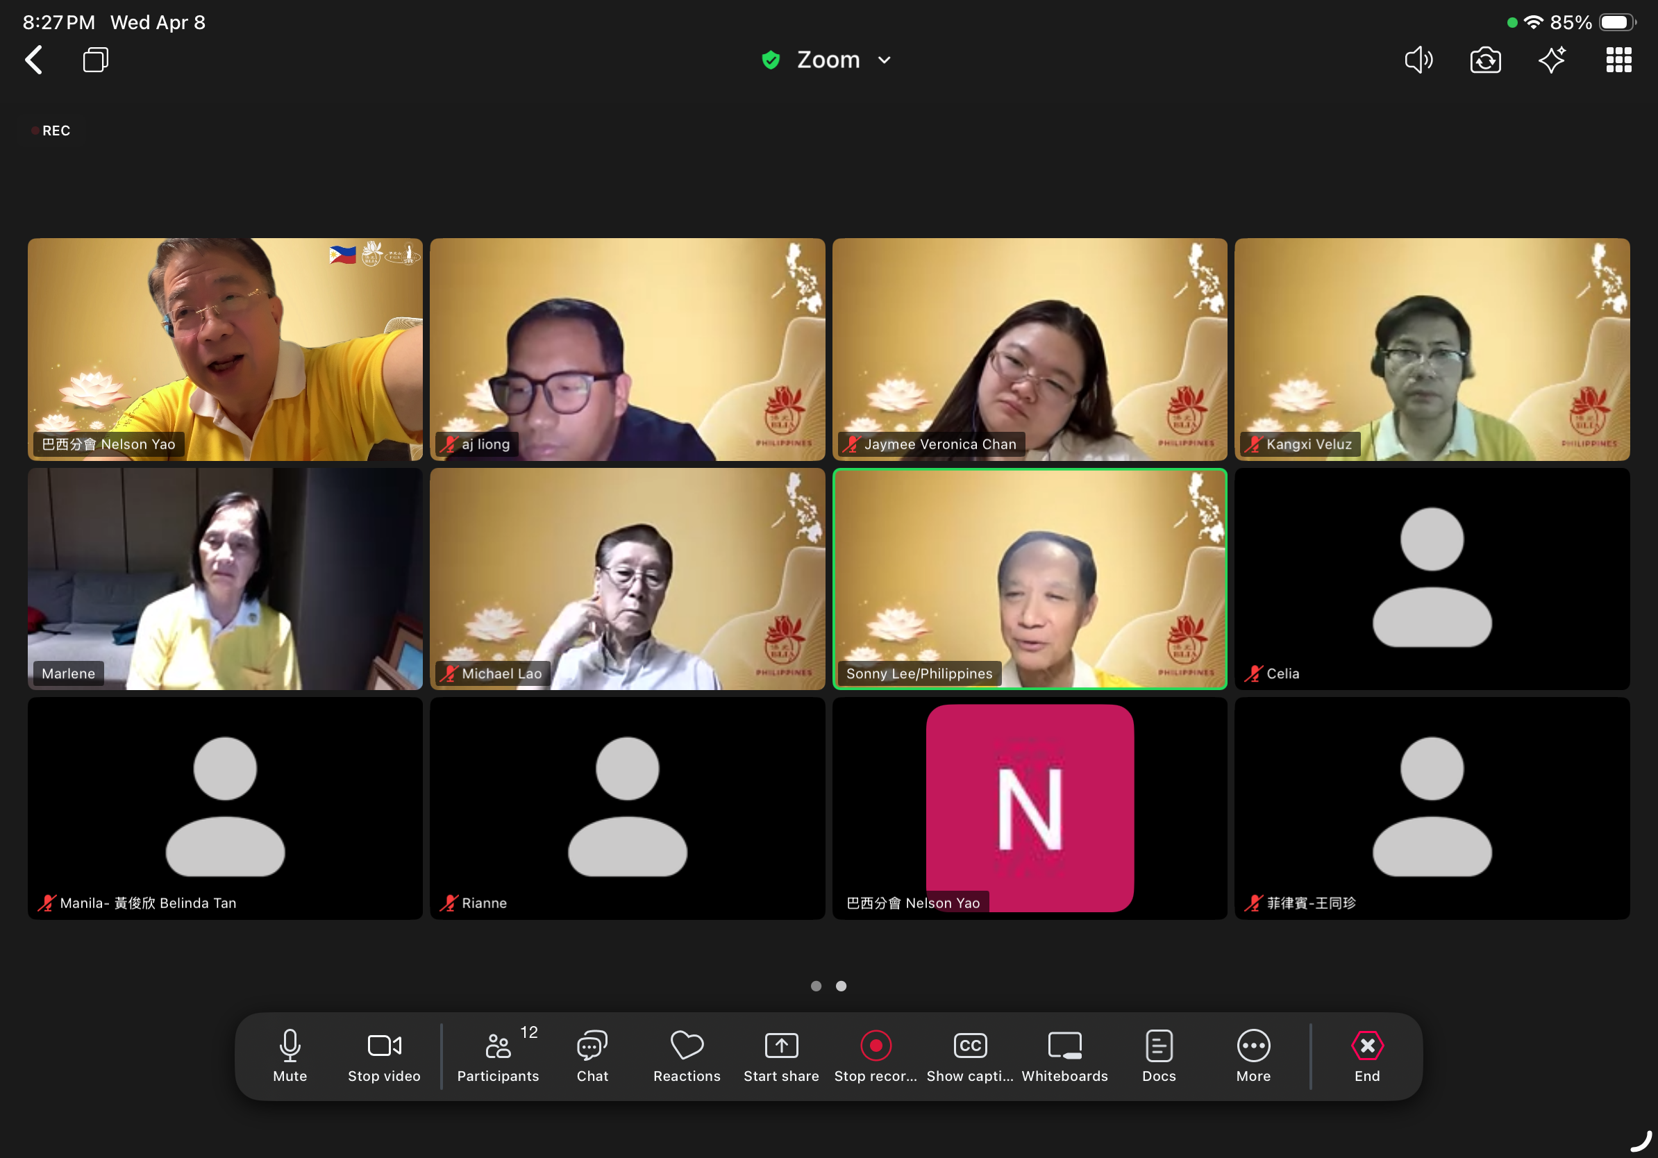Go back with the left arrow
Screen dimensions: 1658x1158
click(34, 60)
